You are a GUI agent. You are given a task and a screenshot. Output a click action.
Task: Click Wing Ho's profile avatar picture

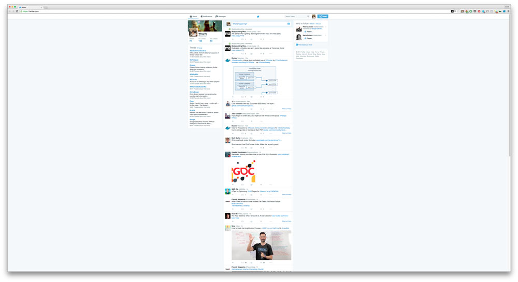[193, 32]
